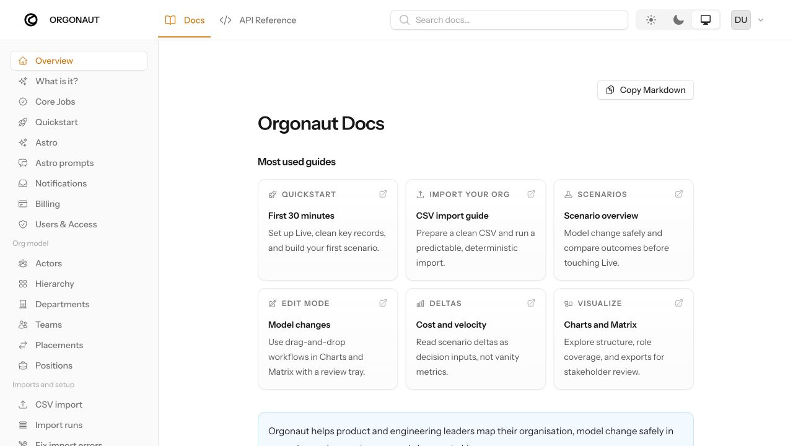Copy page as Markdown
793x446 pixels.
[x=646, y=90]
